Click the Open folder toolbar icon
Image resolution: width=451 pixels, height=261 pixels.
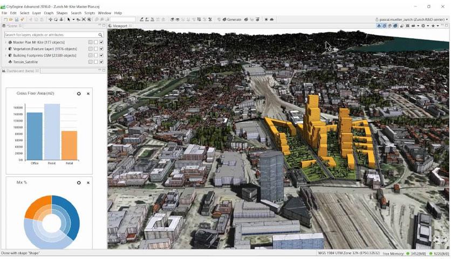[x=11, y=19]
